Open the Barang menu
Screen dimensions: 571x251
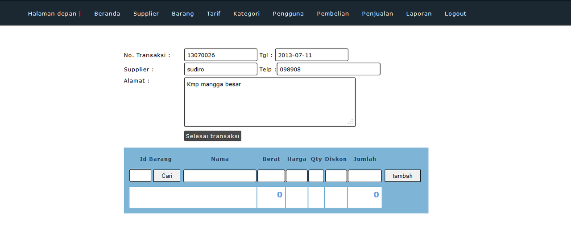(x=183, y=13)
